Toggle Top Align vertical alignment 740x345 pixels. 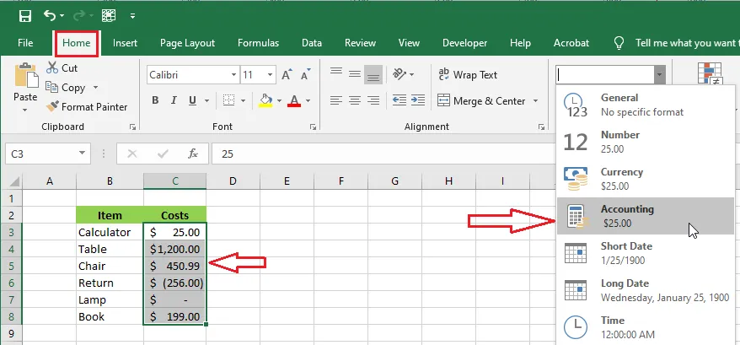click(336, 73)
